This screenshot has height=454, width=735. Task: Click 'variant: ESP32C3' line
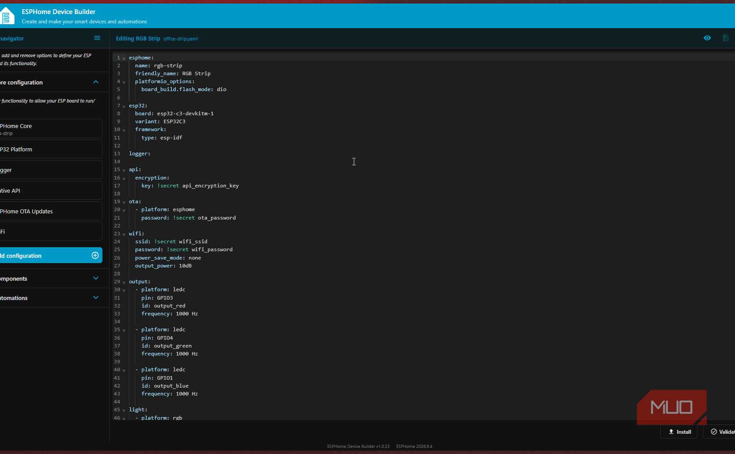160,121
